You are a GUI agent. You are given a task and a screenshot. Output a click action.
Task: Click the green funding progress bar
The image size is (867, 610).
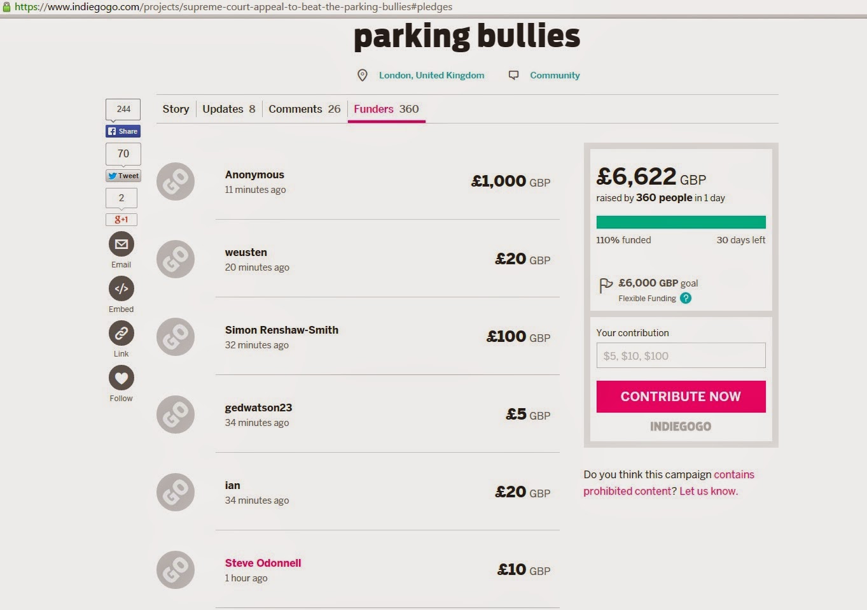pos(681,222)
